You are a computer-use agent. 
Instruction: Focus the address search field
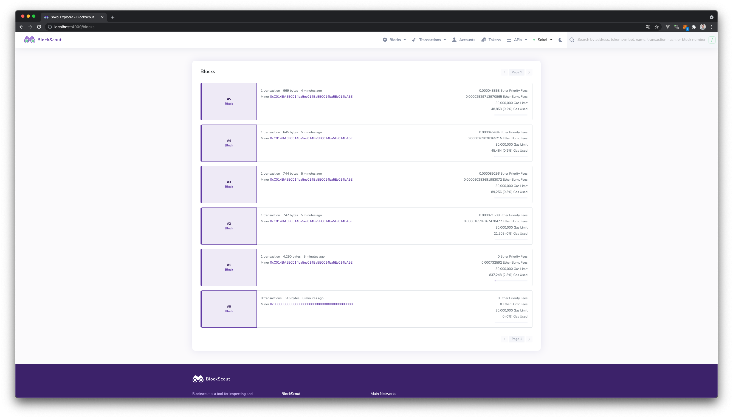click(641, 40)
